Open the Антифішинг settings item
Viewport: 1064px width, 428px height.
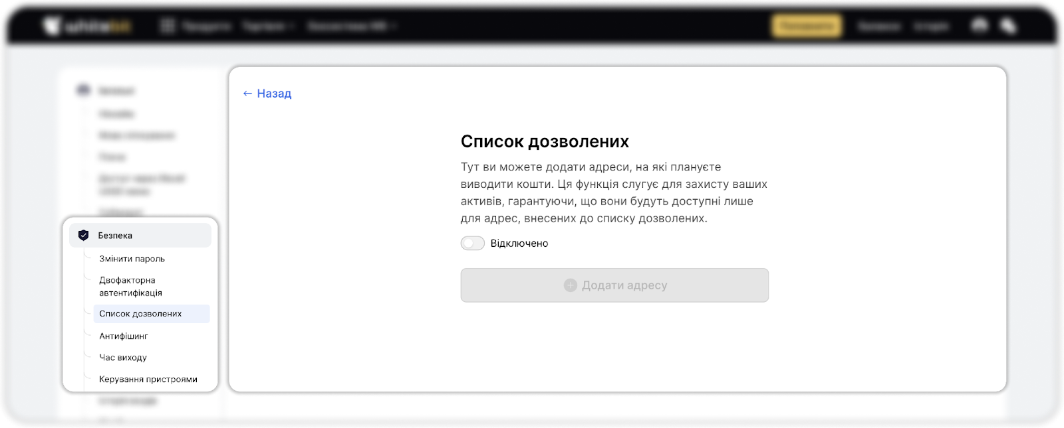click(124, 336)
